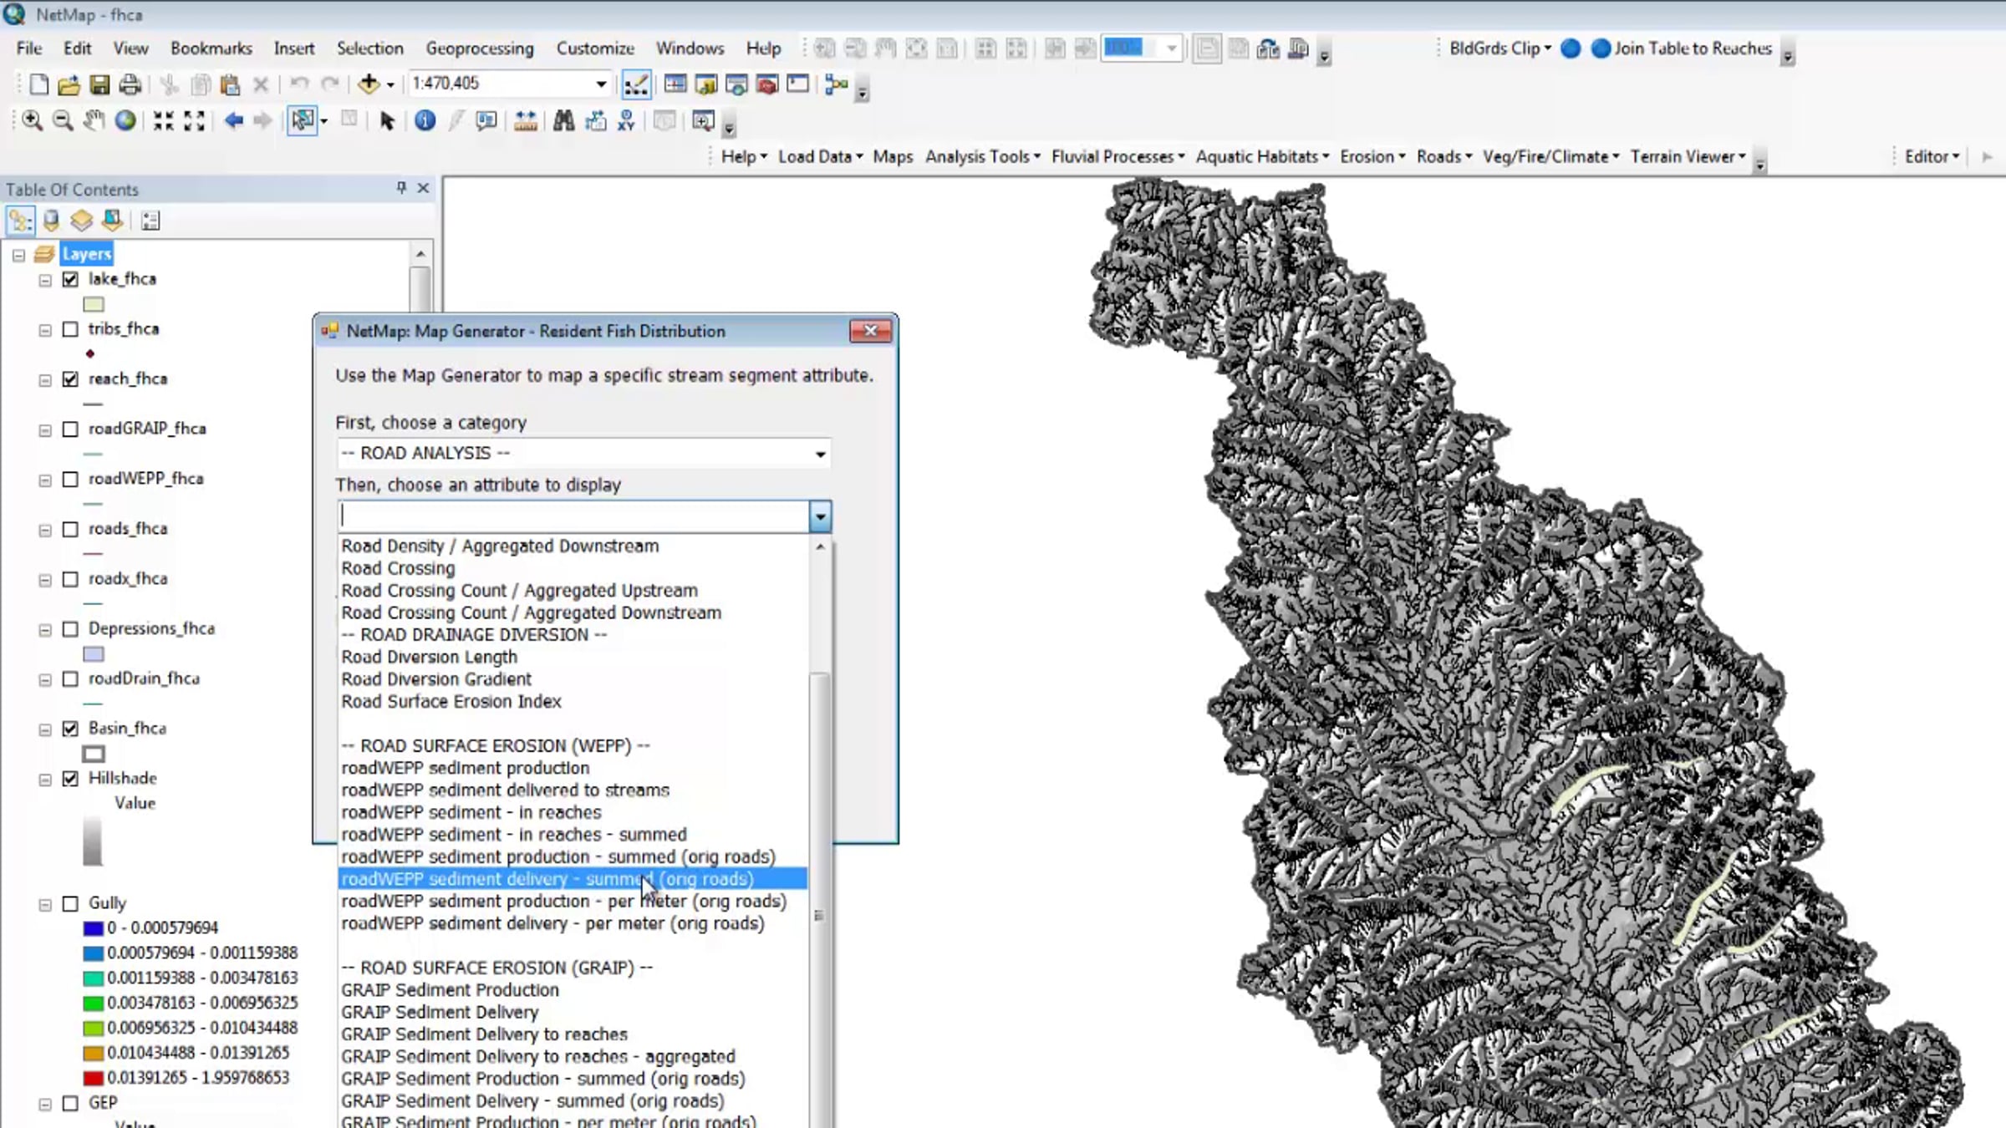Pick Road Surface Erosion Index attribute
The width and height of the screenshot is (2006, 1128).
[x=573, y=702]
